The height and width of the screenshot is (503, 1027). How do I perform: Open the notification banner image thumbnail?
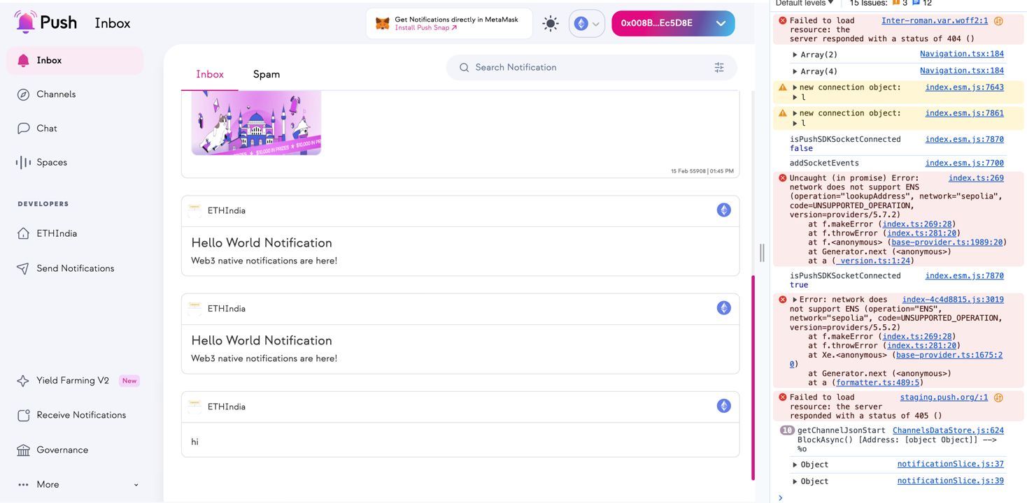pos(256,123)
